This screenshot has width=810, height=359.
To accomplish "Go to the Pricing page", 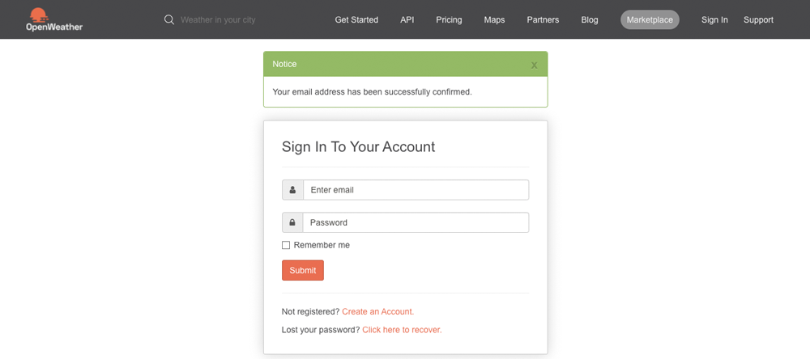I will click(x=449, y=19).
